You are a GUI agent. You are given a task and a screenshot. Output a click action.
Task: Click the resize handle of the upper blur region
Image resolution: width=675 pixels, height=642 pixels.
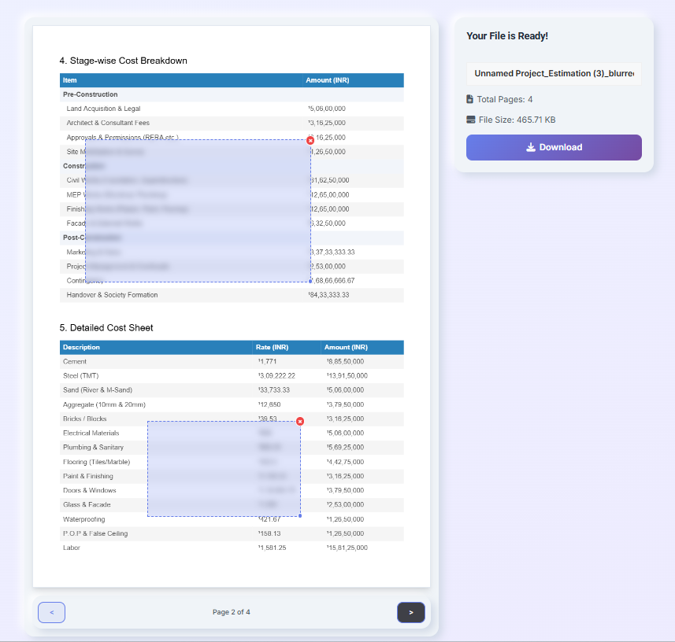[310, 281]
